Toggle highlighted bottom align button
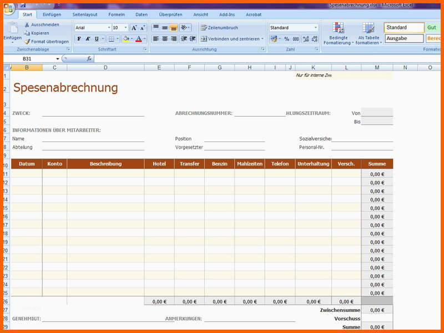 pyautogui.click(x=173, y=27)
